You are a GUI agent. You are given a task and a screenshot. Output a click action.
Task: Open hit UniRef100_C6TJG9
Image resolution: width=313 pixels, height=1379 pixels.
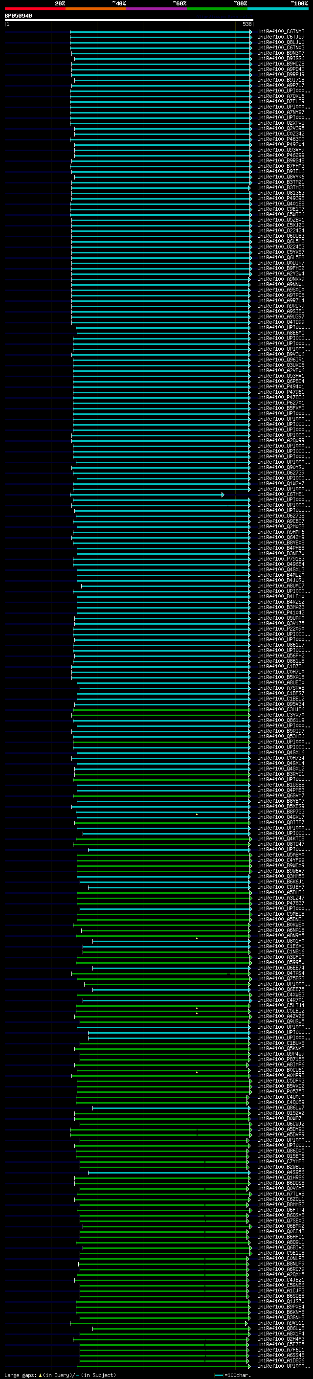[281, 37]
